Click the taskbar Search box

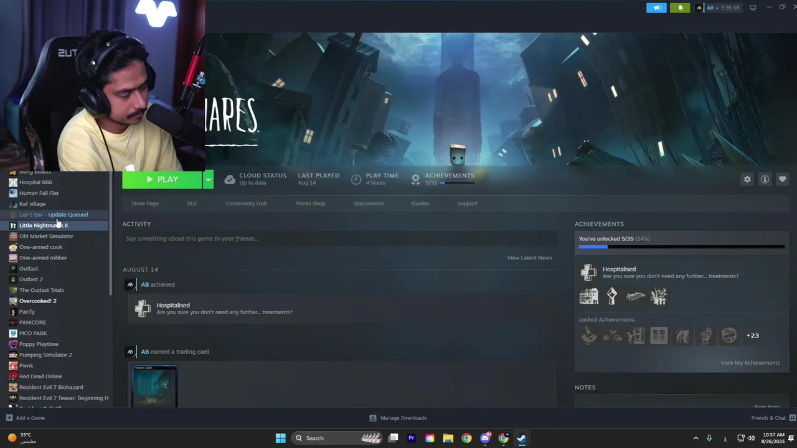(337, 438)
